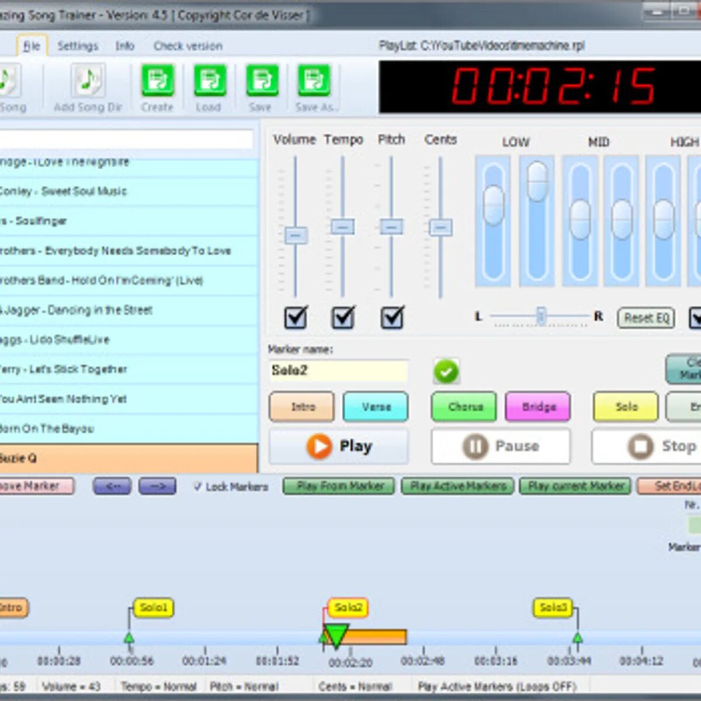
Task: Select the song "Let's Stick Together"
Action: [x=129, y=370]
